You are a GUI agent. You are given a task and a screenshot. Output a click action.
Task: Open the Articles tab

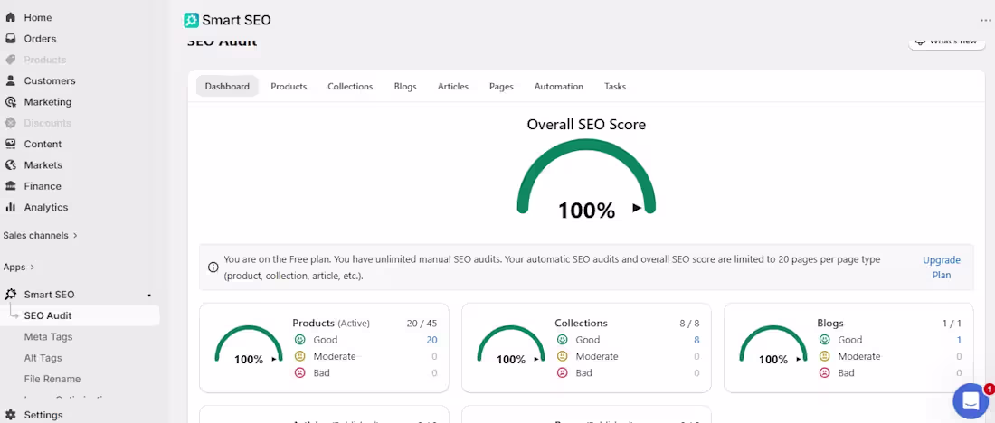(453, 86)
